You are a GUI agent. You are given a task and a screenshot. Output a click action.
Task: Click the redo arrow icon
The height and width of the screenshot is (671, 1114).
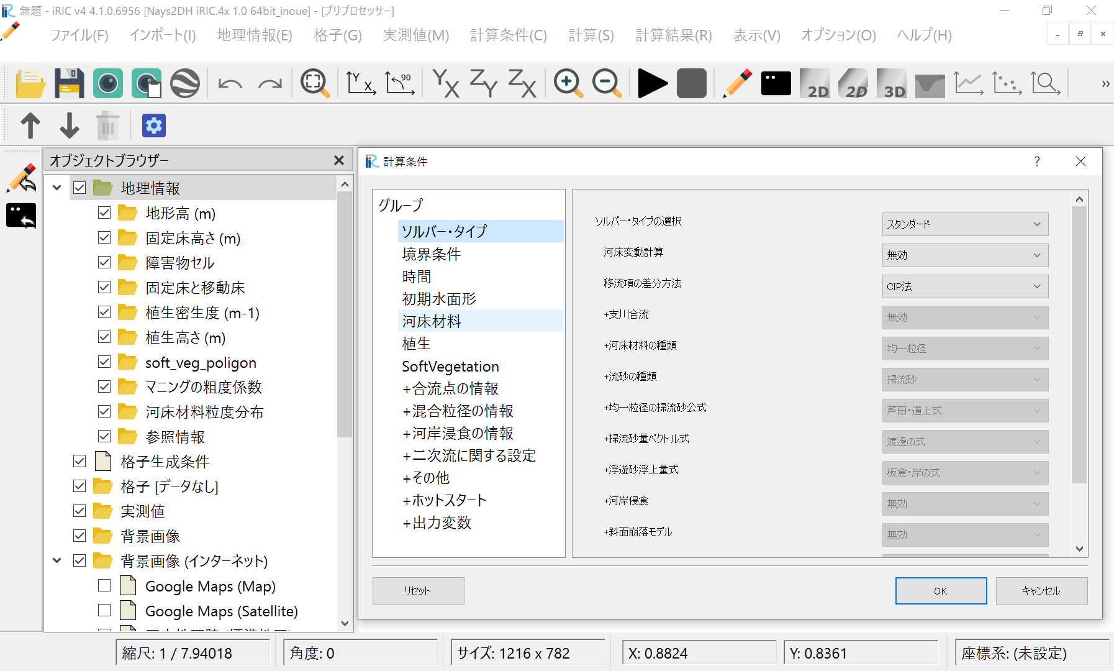270,83
